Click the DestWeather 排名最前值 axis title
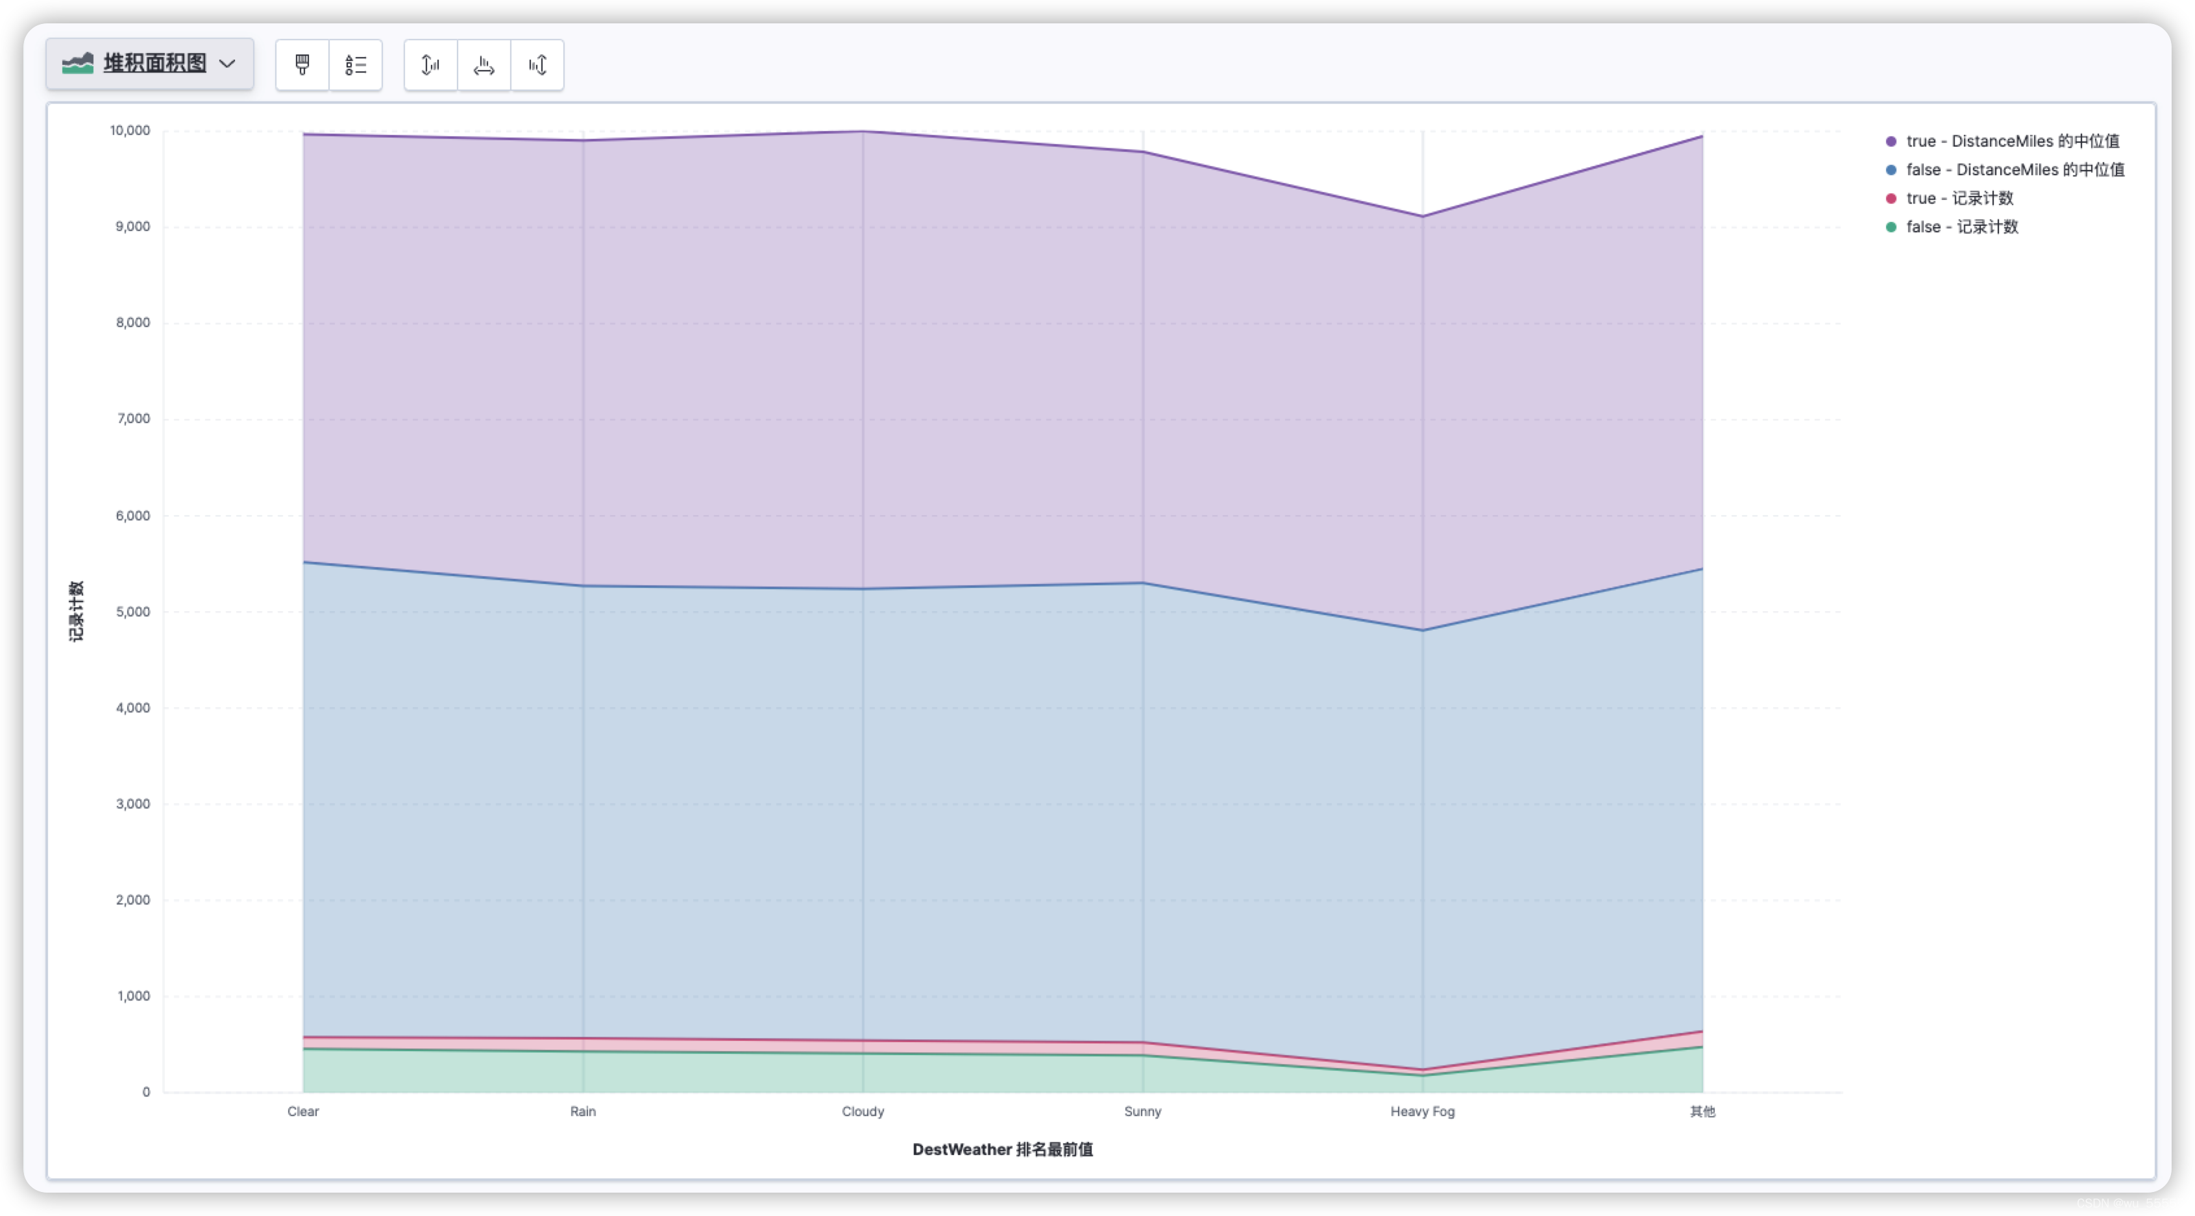Viewport: 2195px width, 1216px height. (1002, 1150)
